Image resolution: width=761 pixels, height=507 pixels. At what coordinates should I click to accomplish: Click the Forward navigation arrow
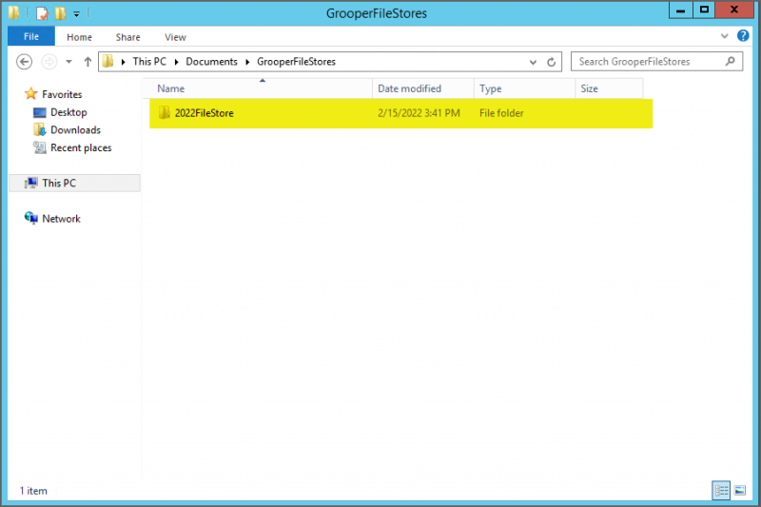[x=49, y=62]
